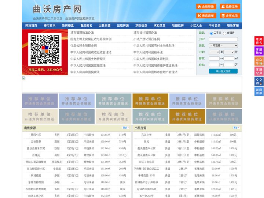Click the orange 公众号 sidebar icon
This screenshot has height=198, width=264.
click(x=259, y=61)
